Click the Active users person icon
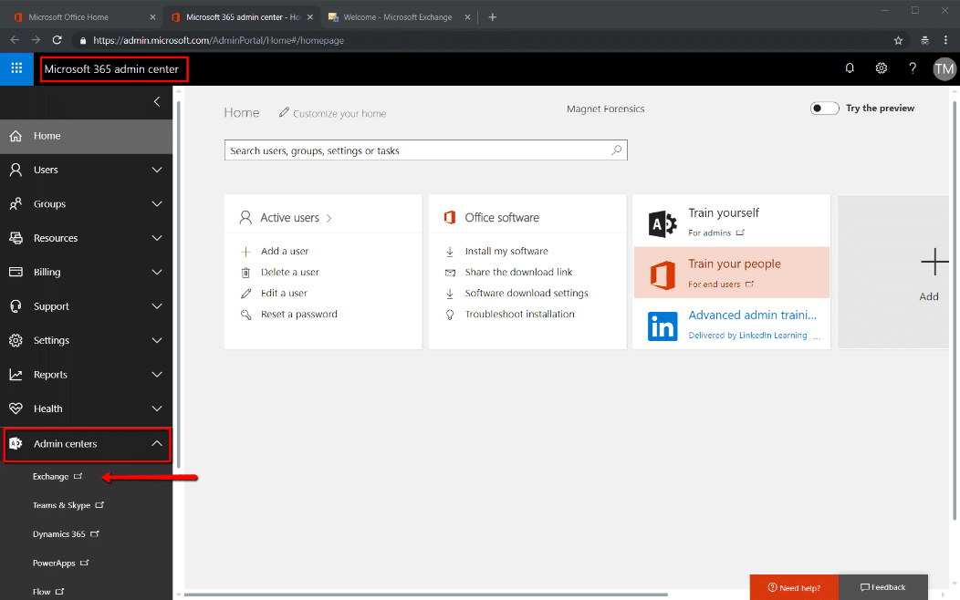The height and width of the screenshot is (600, 960). [245, 218]
